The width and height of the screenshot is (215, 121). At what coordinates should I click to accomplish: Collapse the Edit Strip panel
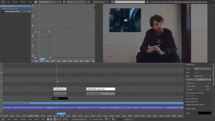(x=186, y=65)
